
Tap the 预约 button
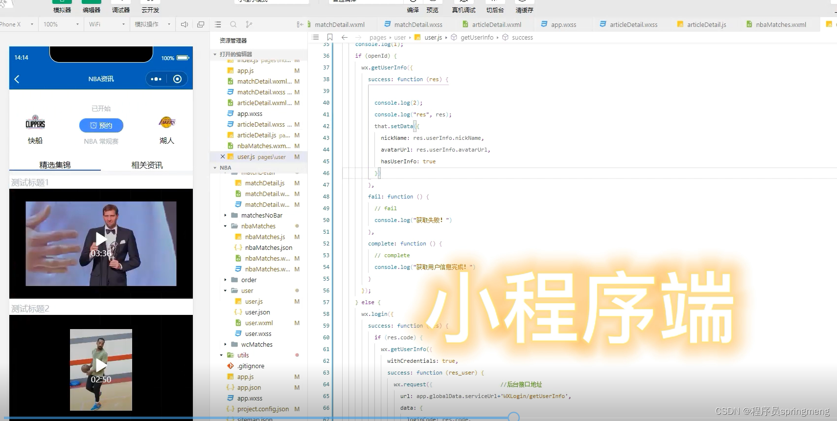[x=101, y=126]
